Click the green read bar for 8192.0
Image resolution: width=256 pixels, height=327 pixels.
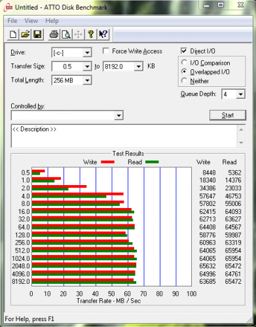point(84,283)
